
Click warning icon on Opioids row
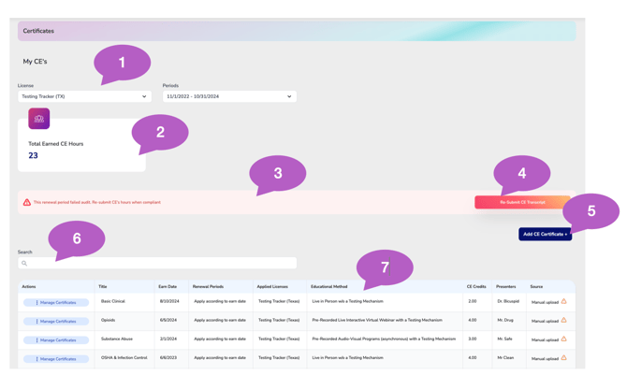point(563,321)
